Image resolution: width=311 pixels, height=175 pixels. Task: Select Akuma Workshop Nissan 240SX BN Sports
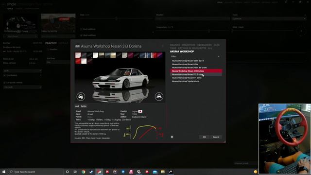point(196,68)
